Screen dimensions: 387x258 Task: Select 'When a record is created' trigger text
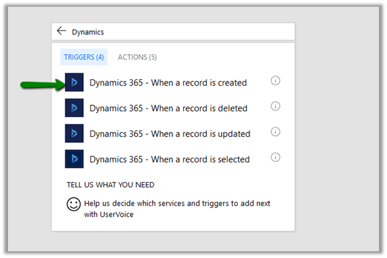click(168, 83)
